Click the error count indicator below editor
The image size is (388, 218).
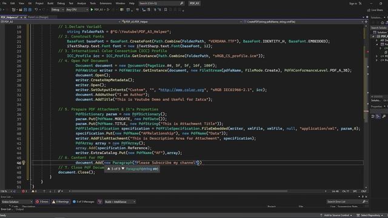click(24, 191)
